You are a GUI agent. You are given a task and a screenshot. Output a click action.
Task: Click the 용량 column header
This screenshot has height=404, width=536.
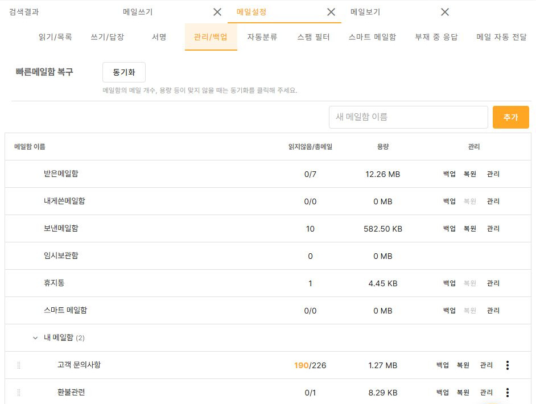tap(383, 147)
